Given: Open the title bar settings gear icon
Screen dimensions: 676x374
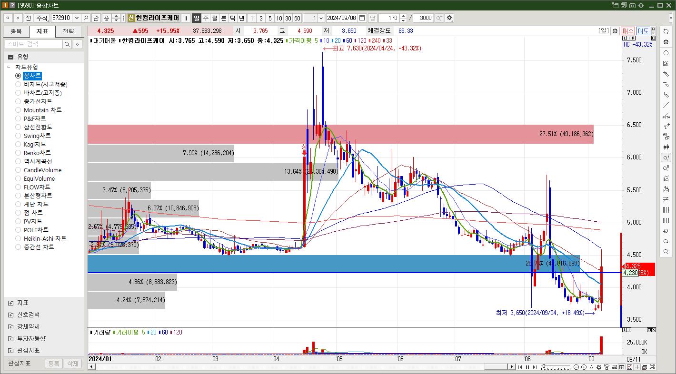Looking at the screenshot, I should coord(641,5).
